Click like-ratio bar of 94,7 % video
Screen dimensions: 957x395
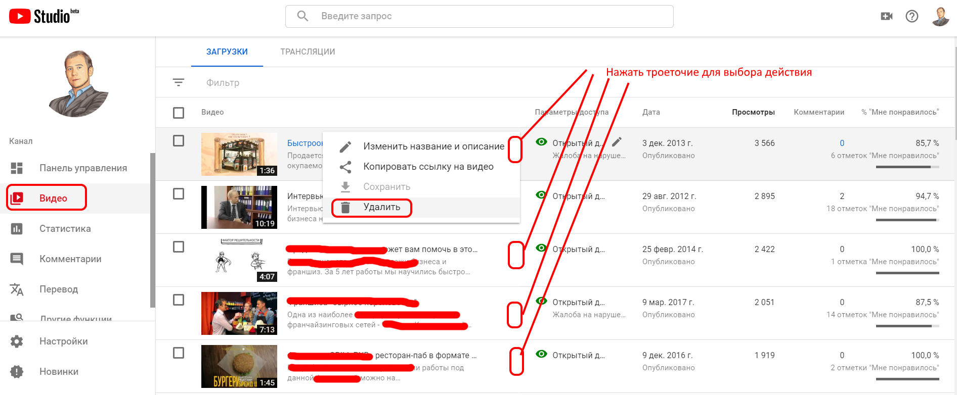pyautogui.click(x=907, y=220)
